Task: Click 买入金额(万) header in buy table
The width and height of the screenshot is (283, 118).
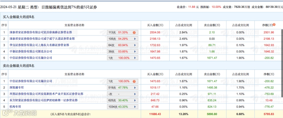Action: (x=155, y=25)
